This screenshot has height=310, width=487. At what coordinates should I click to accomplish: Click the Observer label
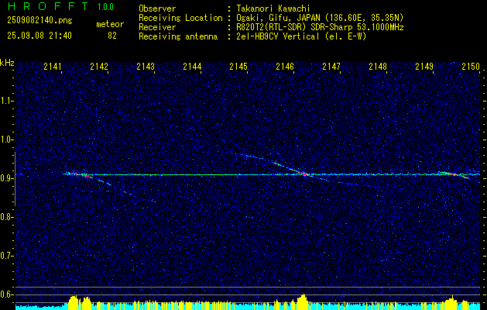point(157,9)
